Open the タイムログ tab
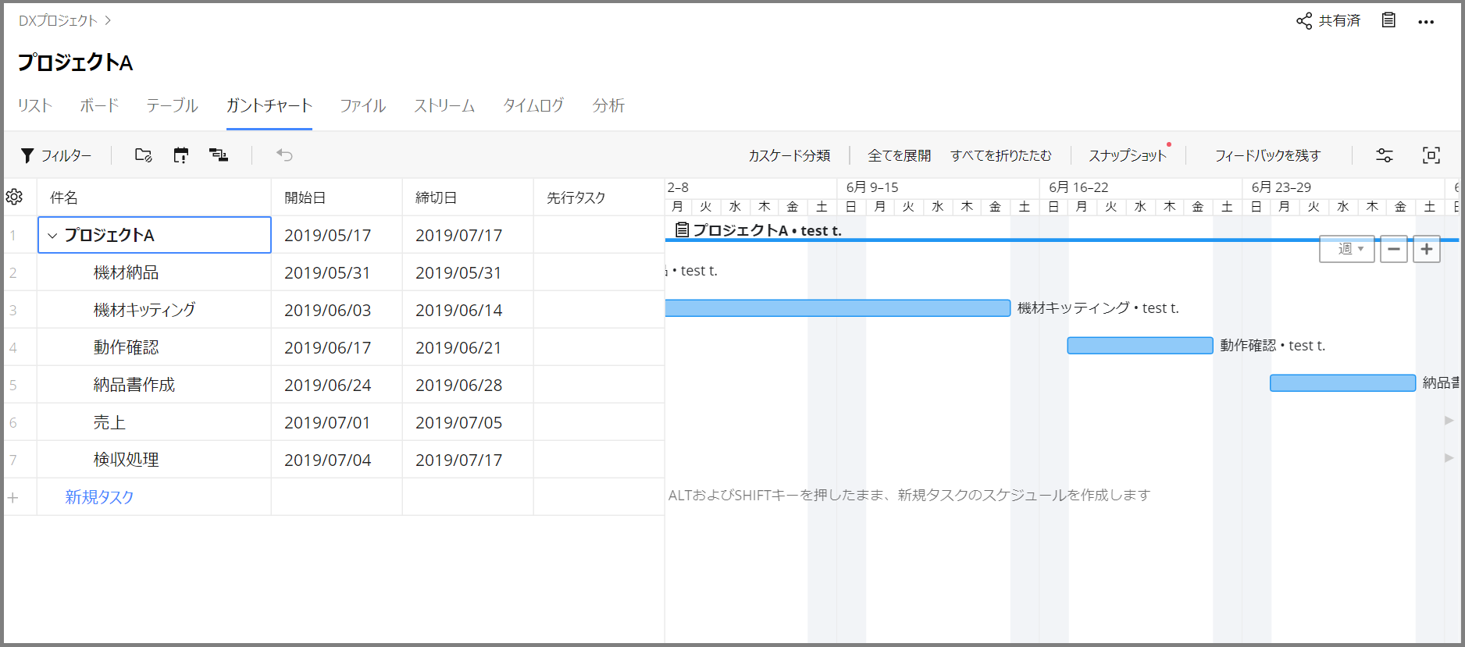Screen dimensions: 1465x647 533,105
